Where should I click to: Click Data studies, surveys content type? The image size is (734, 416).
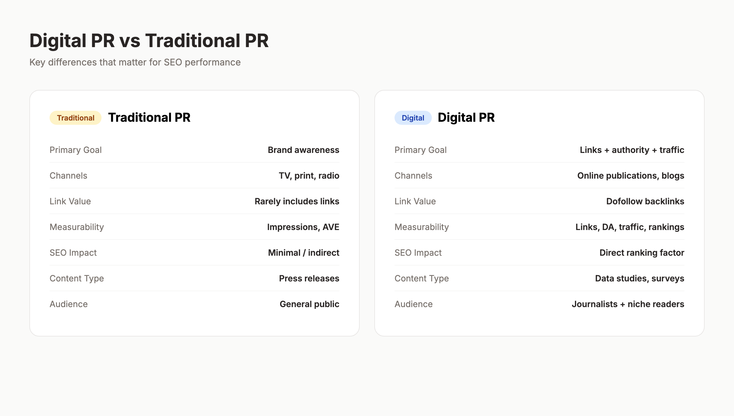point(640,278)
